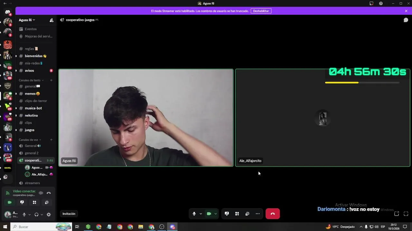Viewport: 412px width, 231px height.
Task: Click the Deshabilitar streamer mode button
Action: tap(261, 11)
